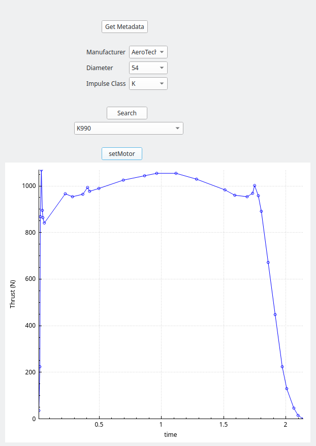Click the Thrust (N) y-axis title
Screen dimensions: 316x446
click(13, 294)
